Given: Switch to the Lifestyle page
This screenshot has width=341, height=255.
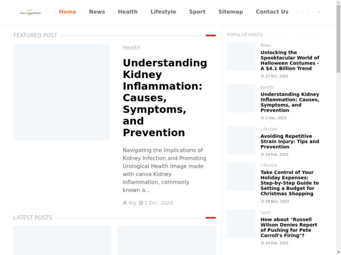Looking at the screenshot, I should pos(163,11).
